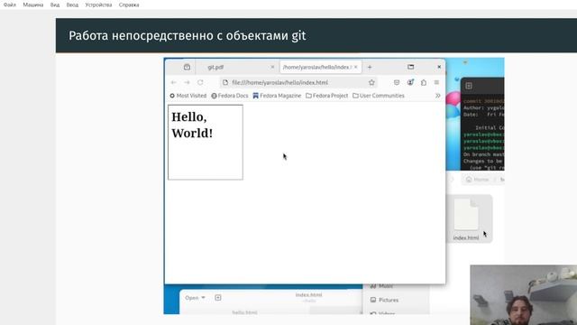Click Firefox recent-tabs icon left of git.pdf
Viewport: 577px width, 325px height.
[187, 67]
